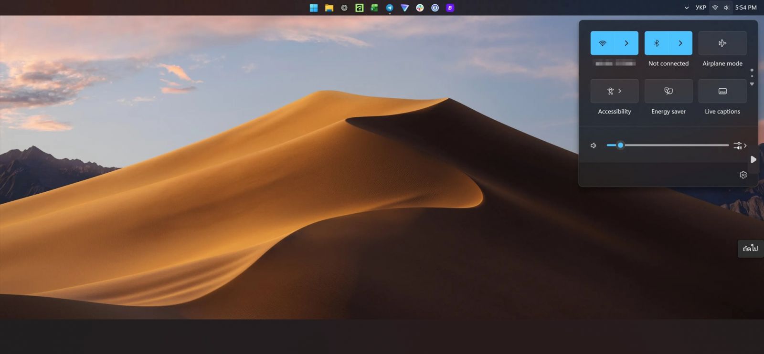Viewport: 764px width, 354px height.
Task: Go to next quick settings page arrow
Action: click(x=752, y=84)
